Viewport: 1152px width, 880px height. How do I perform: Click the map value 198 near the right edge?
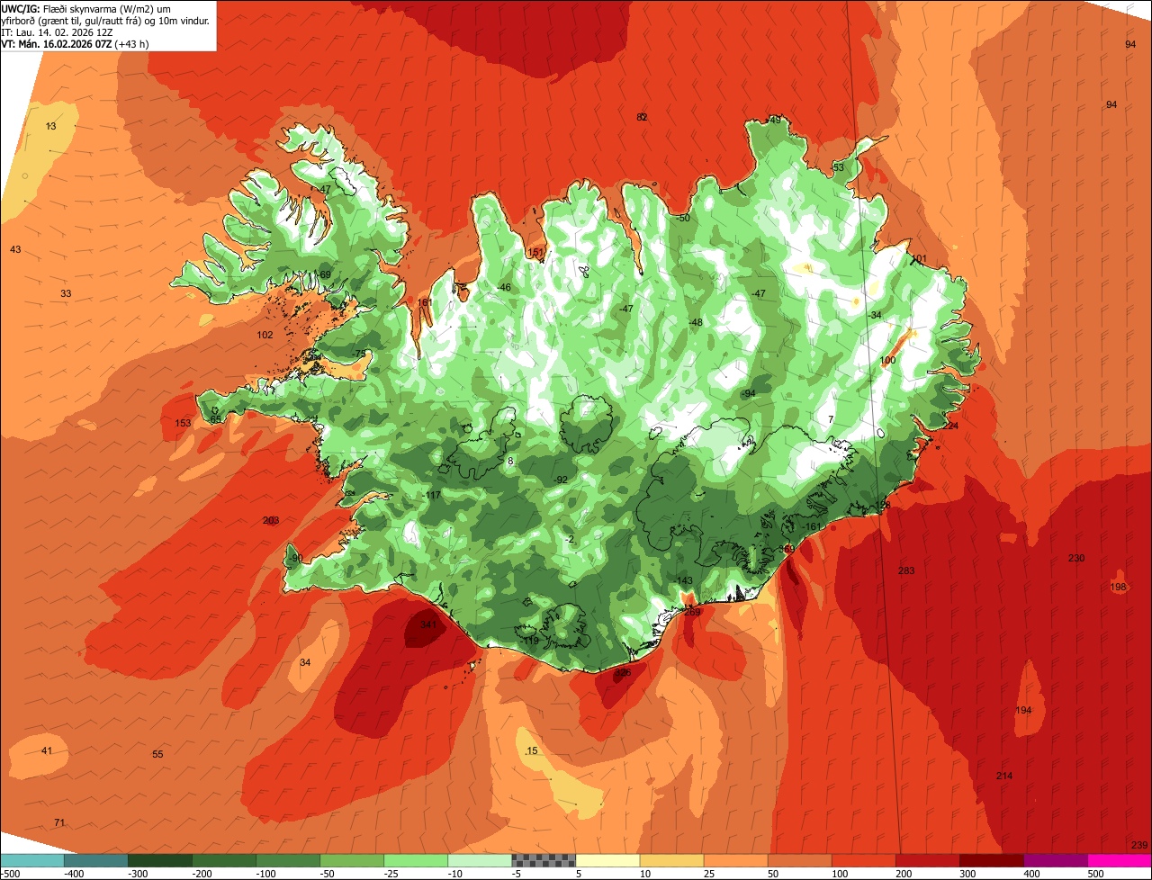coord(1119,588)
